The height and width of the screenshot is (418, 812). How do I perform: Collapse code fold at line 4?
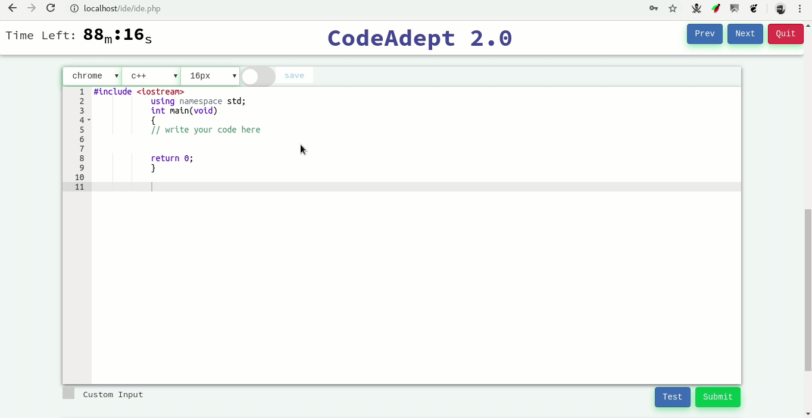(89, 120)
